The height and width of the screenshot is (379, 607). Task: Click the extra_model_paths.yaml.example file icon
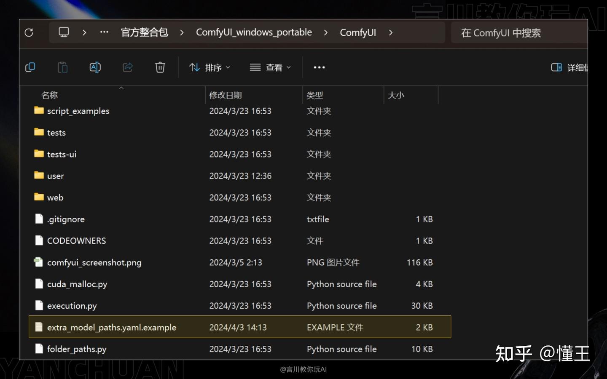coord(39,327)
